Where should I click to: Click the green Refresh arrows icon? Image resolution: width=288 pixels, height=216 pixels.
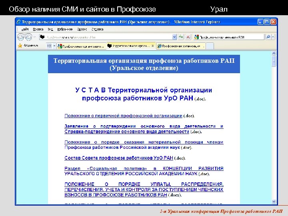[181, 37]
